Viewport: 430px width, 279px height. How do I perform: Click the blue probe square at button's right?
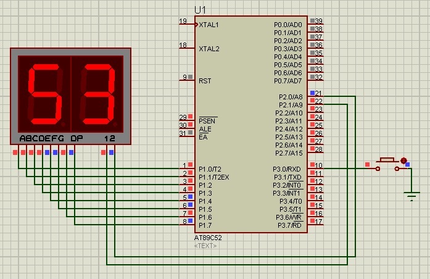coord(408,164)
